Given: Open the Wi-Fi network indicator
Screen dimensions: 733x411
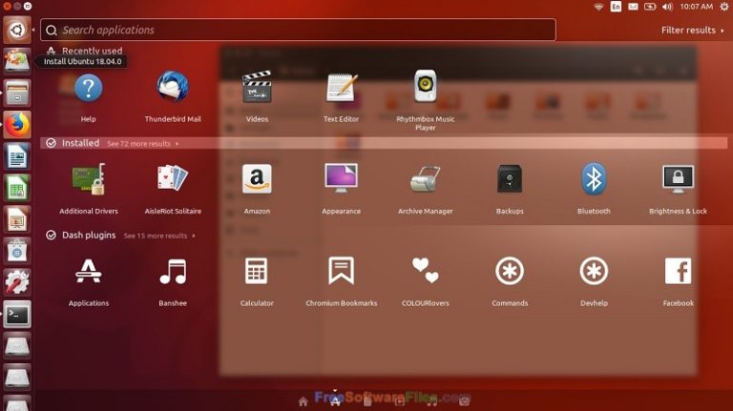Looking at the screenshot, I should (598, 7).
